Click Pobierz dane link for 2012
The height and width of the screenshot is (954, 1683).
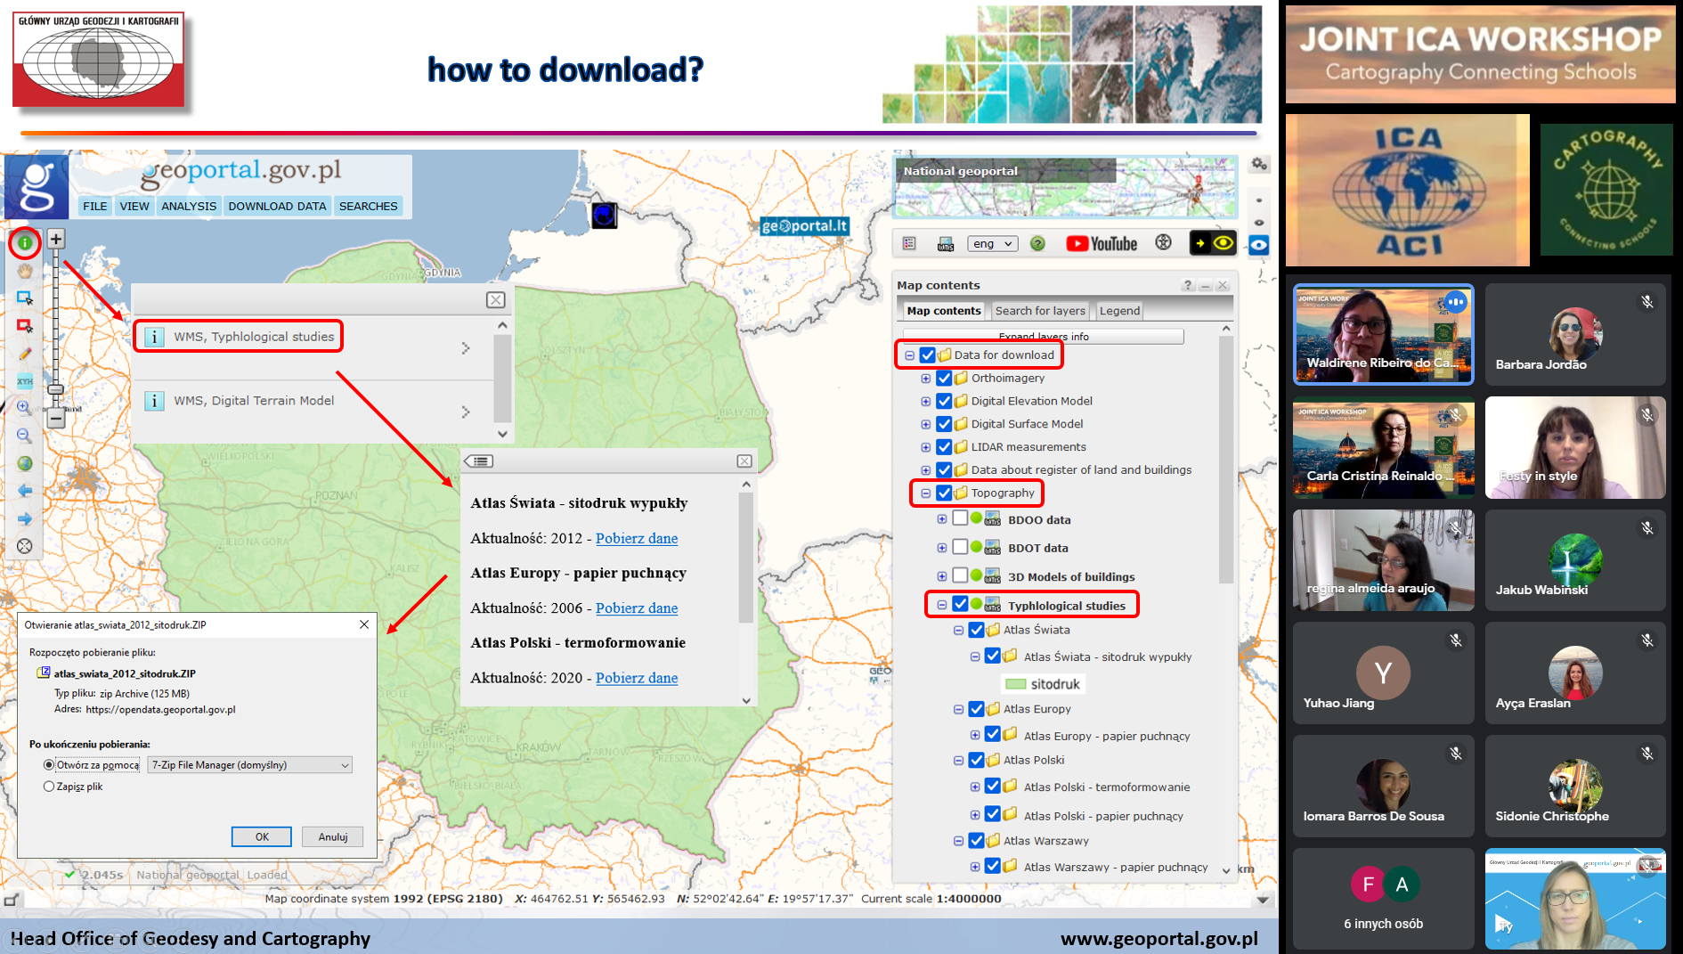[636, 538]
